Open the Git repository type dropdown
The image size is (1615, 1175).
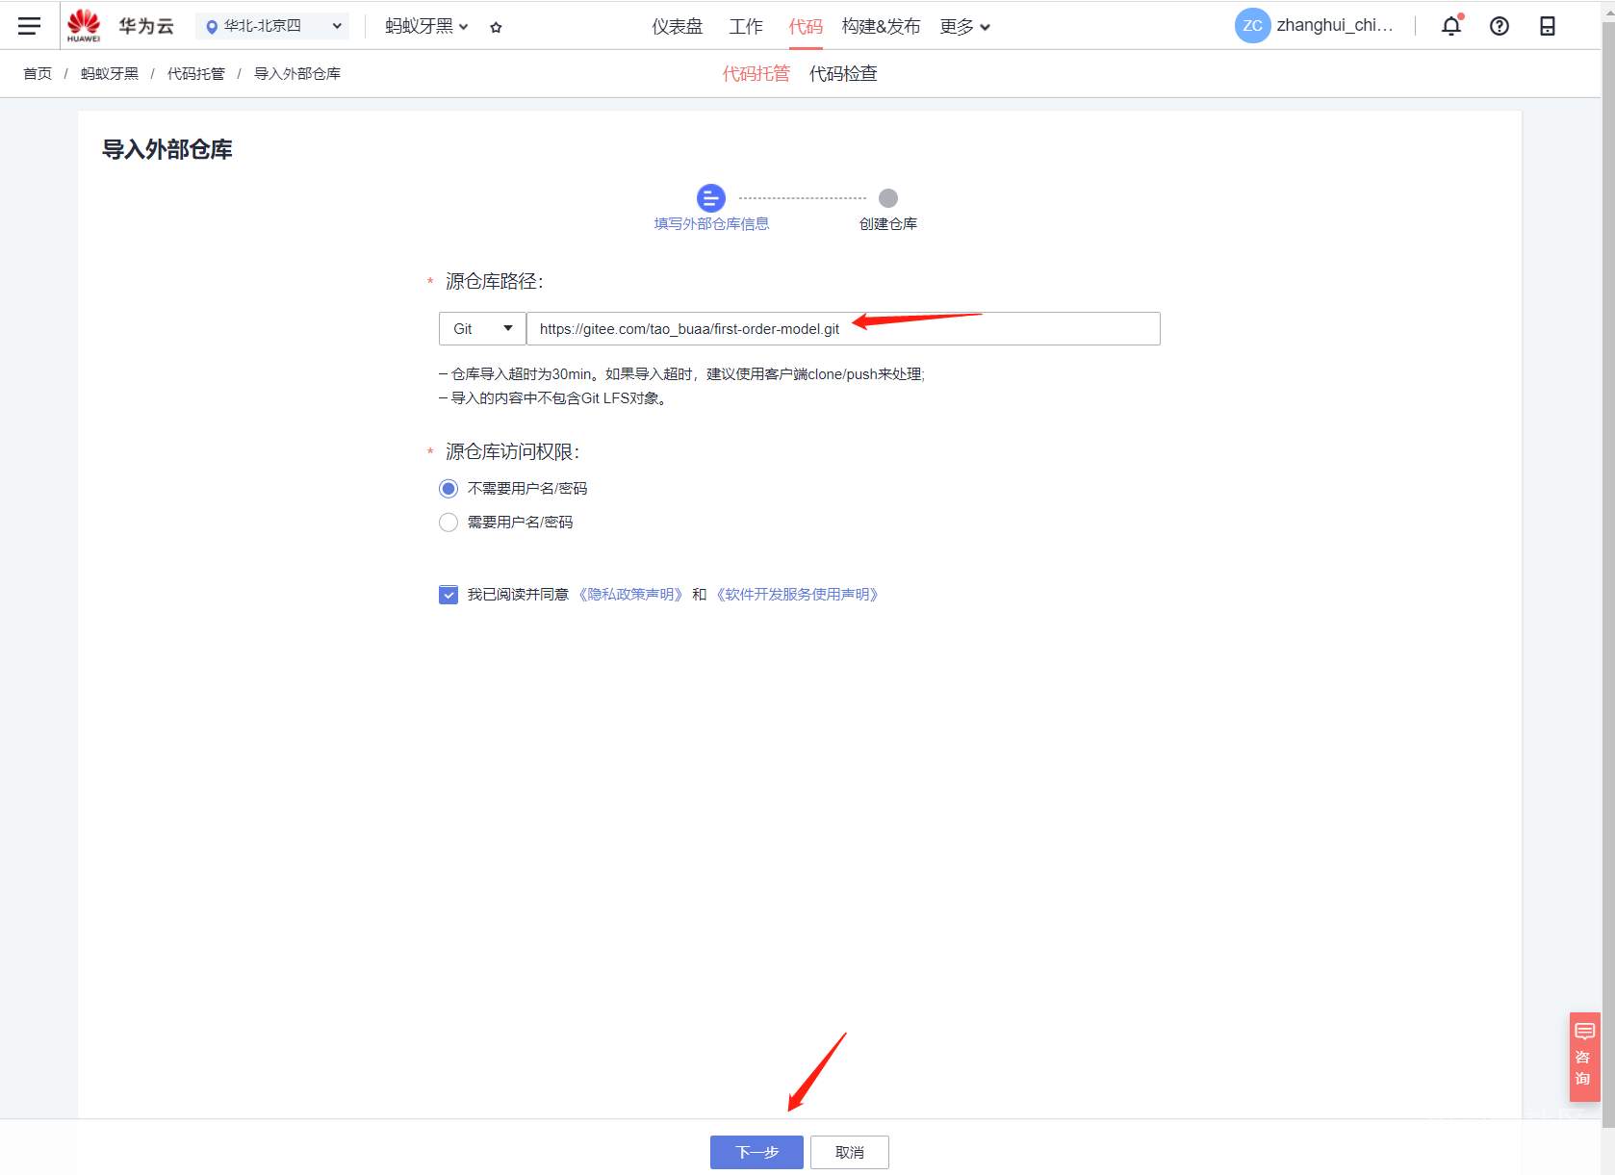point(482,329)
